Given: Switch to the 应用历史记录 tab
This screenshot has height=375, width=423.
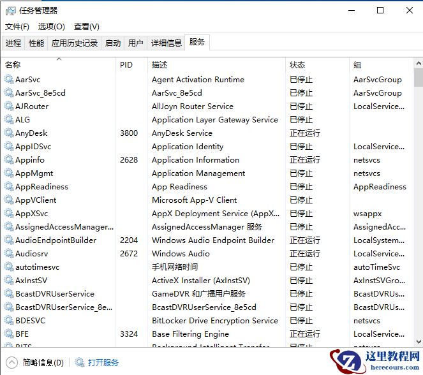Looking at the screenshot, I should pyautogui.click(x=75, y=43).
